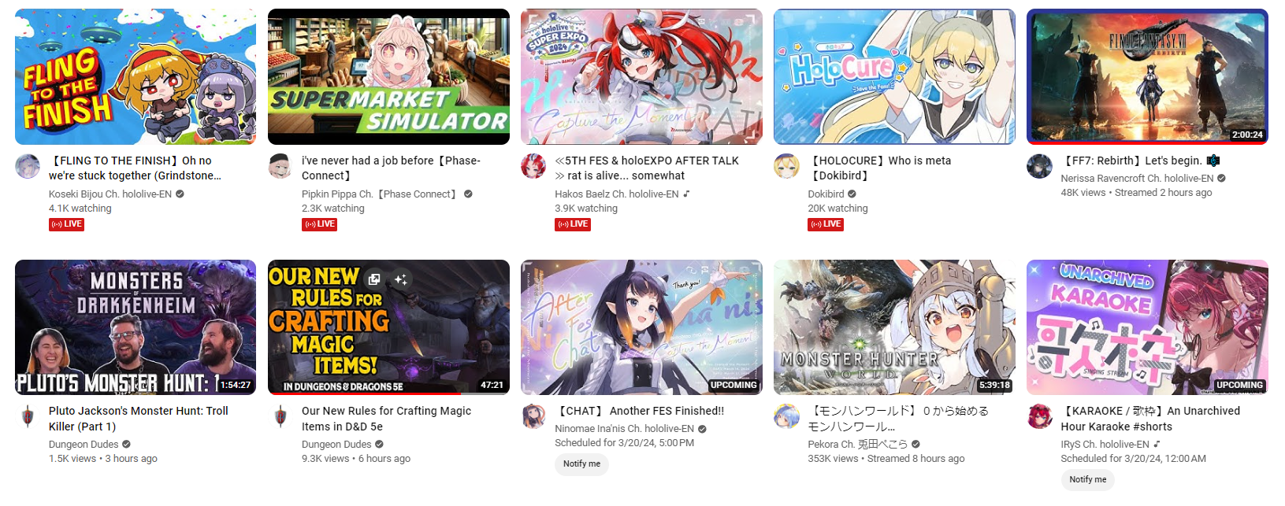Click the LIVE badge under Dokibird
1285x506 pixels.
826,224
